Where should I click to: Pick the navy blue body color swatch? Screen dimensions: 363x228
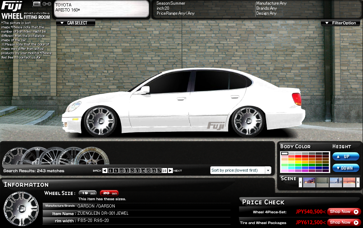click(x=319, y=168)
